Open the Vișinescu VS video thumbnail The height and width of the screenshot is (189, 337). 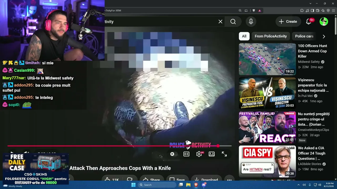[x=267, y=93]
